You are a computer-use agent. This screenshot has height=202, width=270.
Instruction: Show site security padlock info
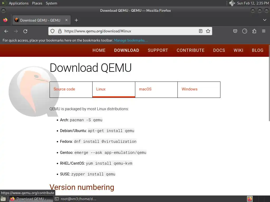point(60,31)
